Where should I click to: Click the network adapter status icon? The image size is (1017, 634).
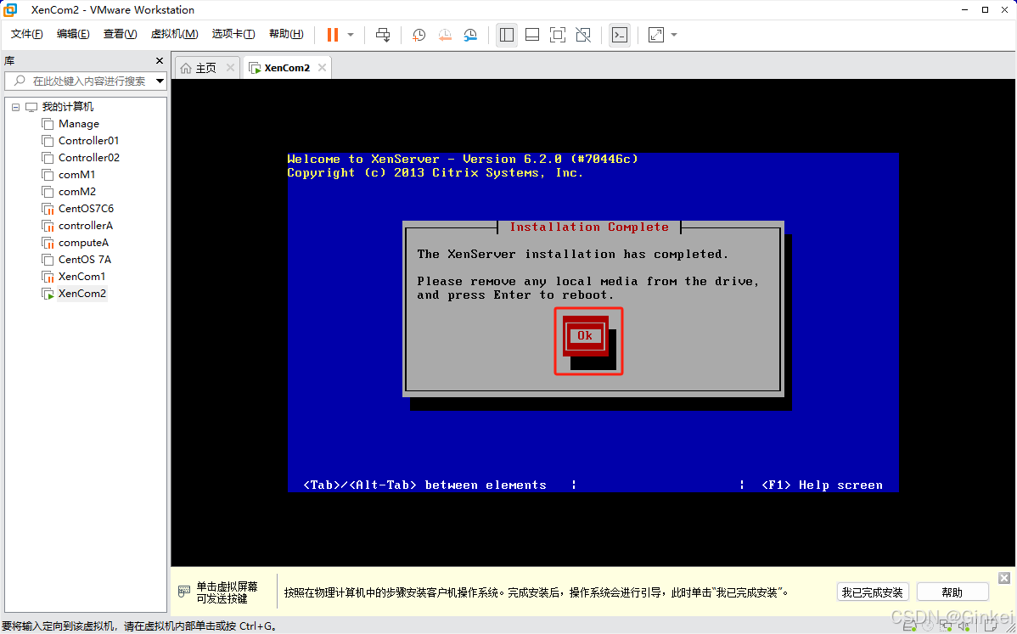pyautogui.click(x=946, y=626)
